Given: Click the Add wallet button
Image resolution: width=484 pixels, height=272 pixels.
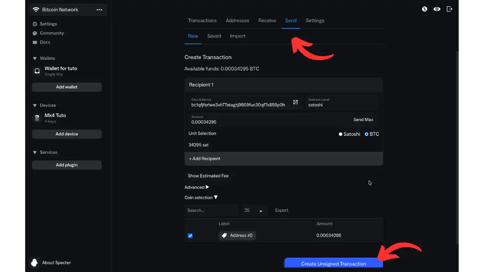Looking at the screenshot, I should 67,87.
